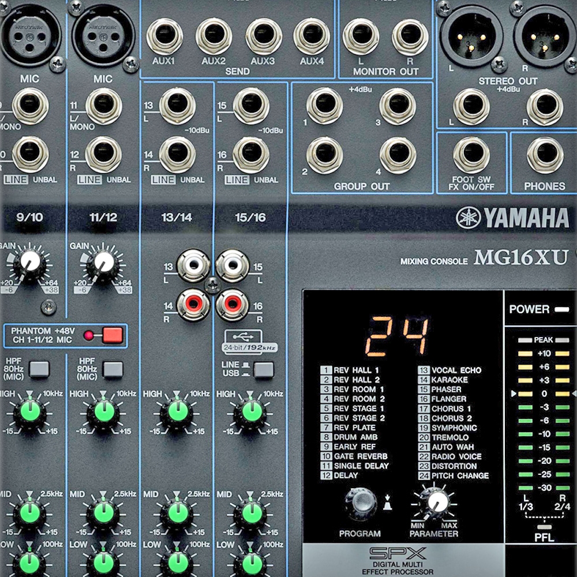The height and width of the screenshot is (577, 577).
Task: Turn the HIGH EQ knob on channel 15/16
Action: [252, 412]
